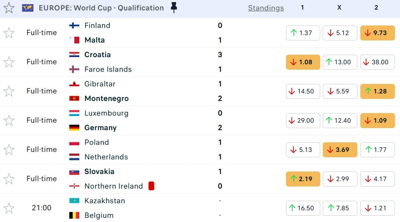Click the pin icon beside league title
Screen dimensions: 400x222
(x=174, y=8)
